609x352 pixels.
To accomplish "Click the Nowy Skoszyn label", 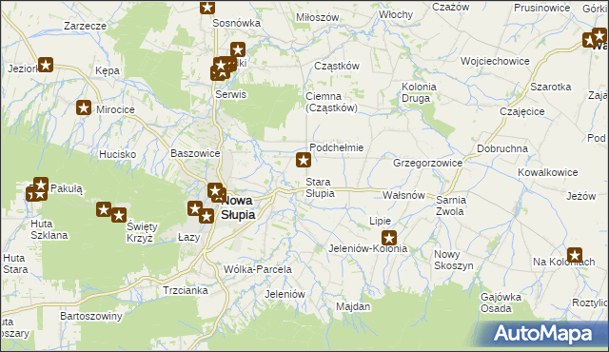I will click(x=454, y=260).
